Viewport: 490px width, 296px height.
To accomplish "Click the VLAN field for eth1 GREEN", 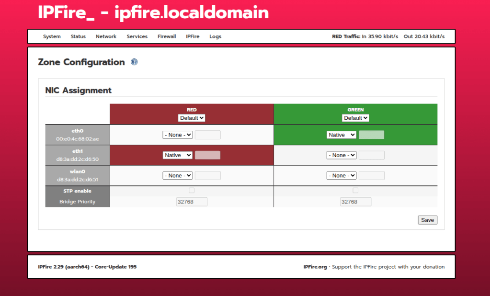I will 372,155.
